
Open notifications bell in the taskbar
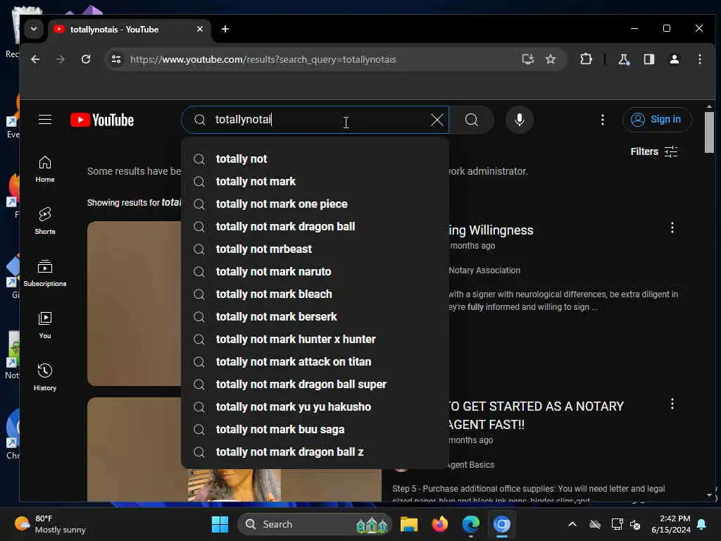coord(702,524)
